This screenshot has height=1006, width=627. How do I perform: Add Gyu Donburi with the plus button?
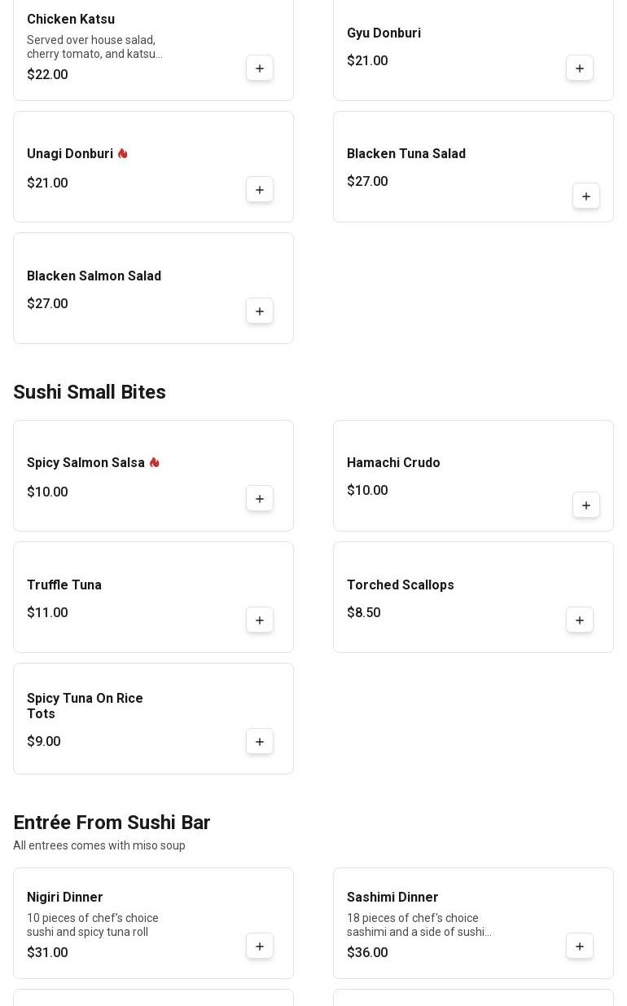[580, 68]
